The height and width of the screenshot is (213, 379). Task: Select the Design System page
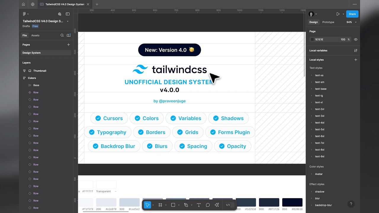coord(46,53)
